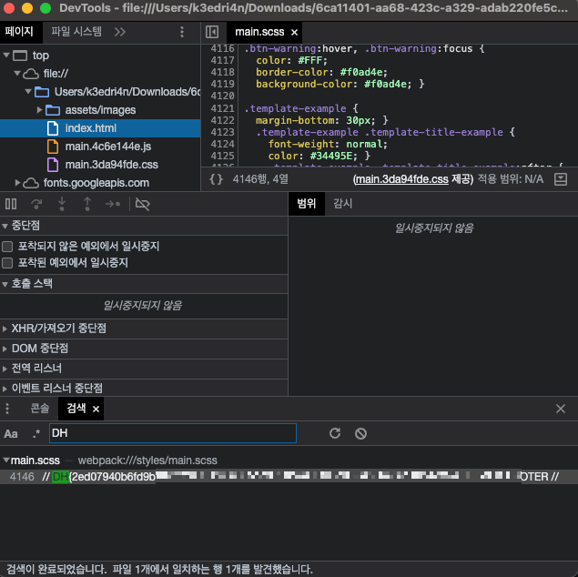
Task: Collapse the top frame tree node
Action: click(x=6, y=55)
